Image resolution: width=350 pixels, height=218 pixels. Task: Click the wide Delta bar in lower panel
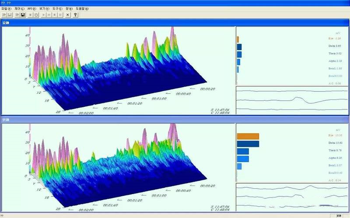pos(248,144)
